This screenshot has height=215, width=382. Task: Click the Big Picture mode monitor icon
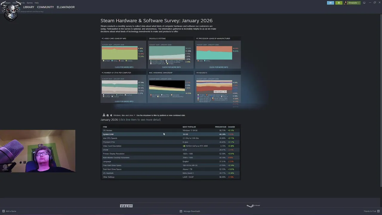pyautogui.click(x=364, y=3)
